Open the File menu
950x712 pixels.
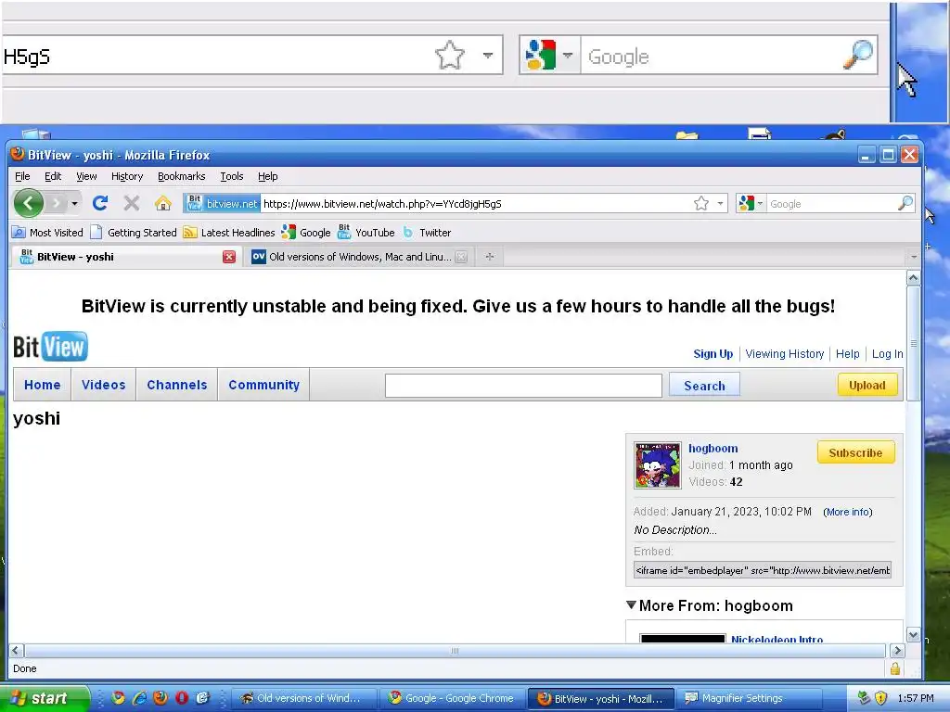click(22, 176)
